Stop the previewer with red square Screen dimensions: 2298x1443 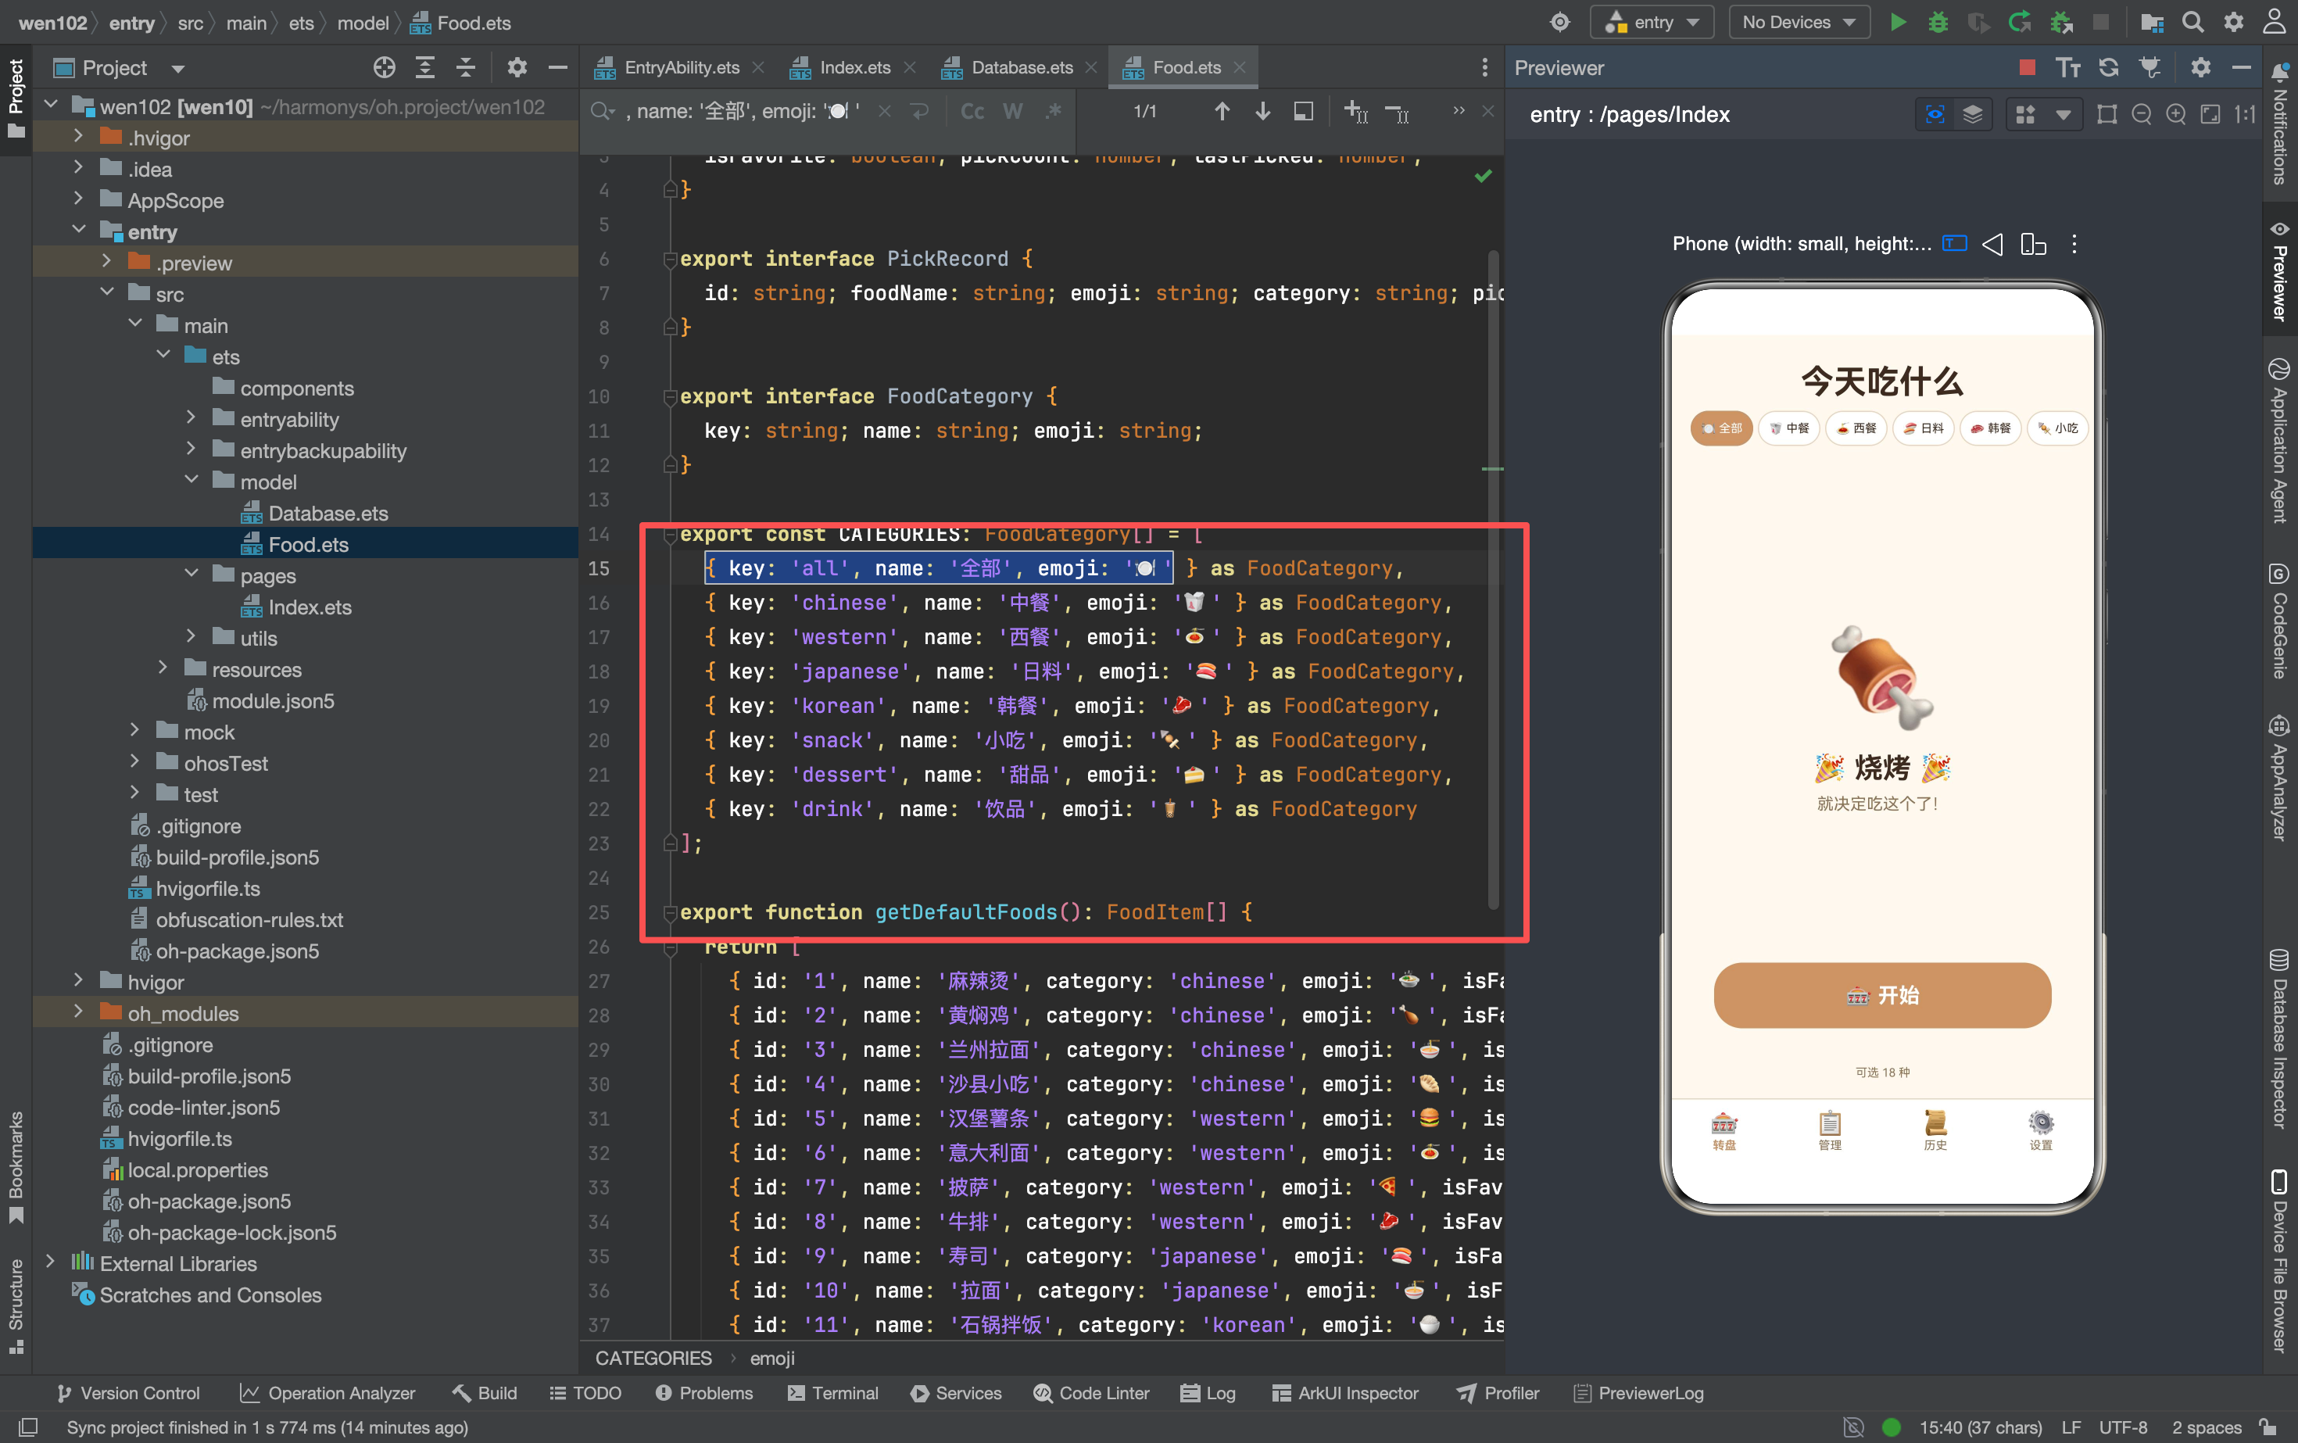pos(2028,66)
